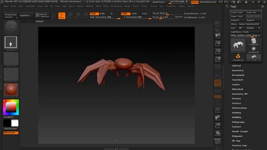Open the Alpha menu
The image size is (267, 150).
(6, 6)
